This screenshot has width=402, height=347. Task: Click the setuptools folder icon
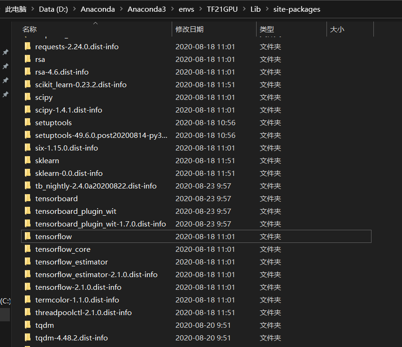pos(28,122)
